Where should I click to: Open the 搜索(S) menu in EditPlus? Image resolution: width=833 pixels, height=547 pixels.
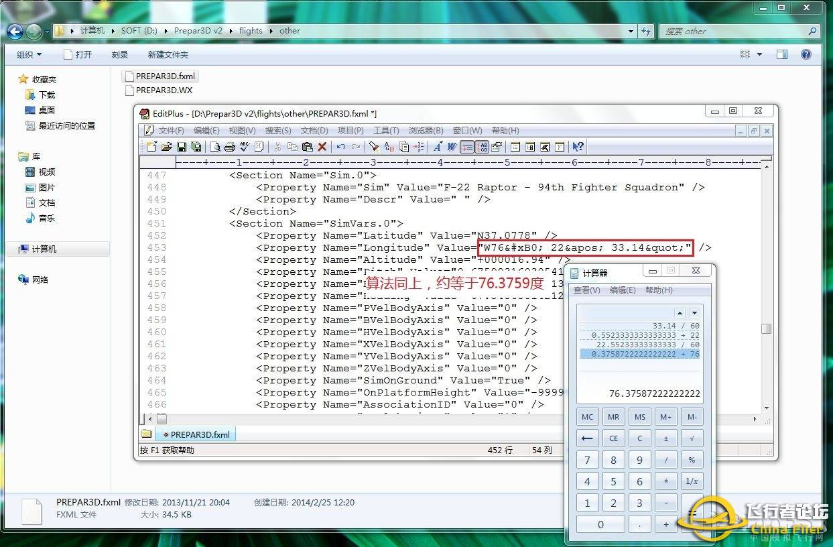click(x=277, y=131)
